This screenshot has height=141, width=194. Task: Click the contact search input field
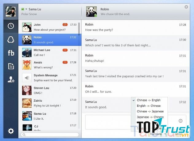50,135
